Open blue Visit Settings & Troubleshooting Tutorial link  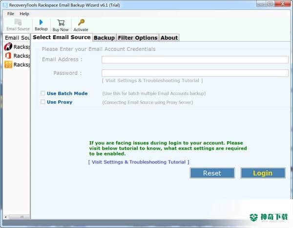point(139,162)
